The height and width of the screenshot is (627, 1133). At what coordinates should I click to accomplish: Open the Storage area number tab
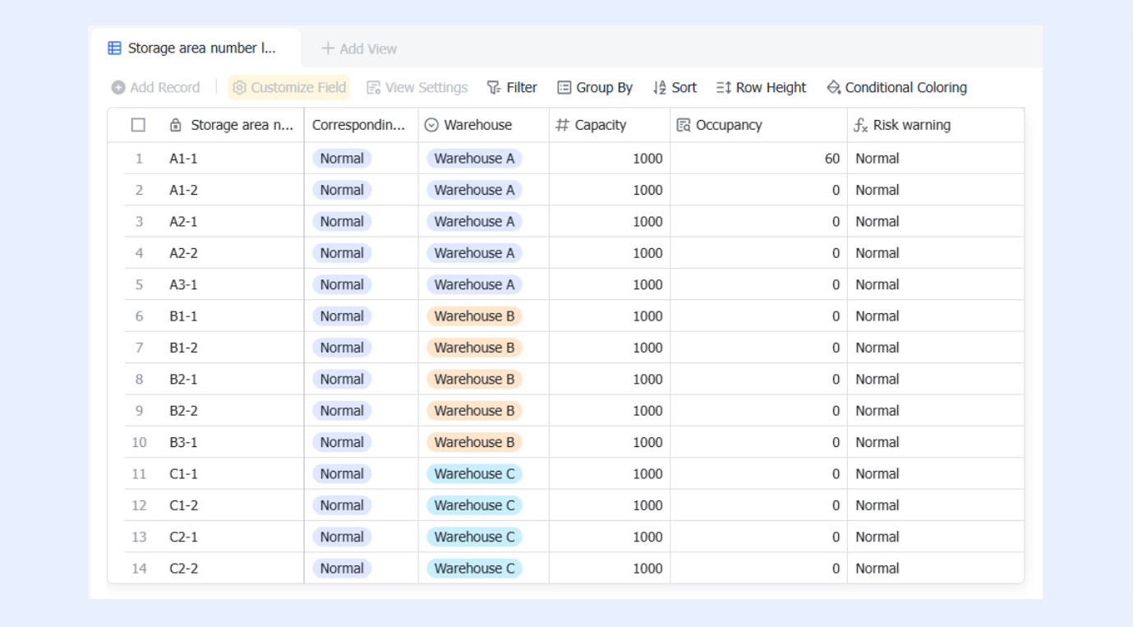(196, 48)
